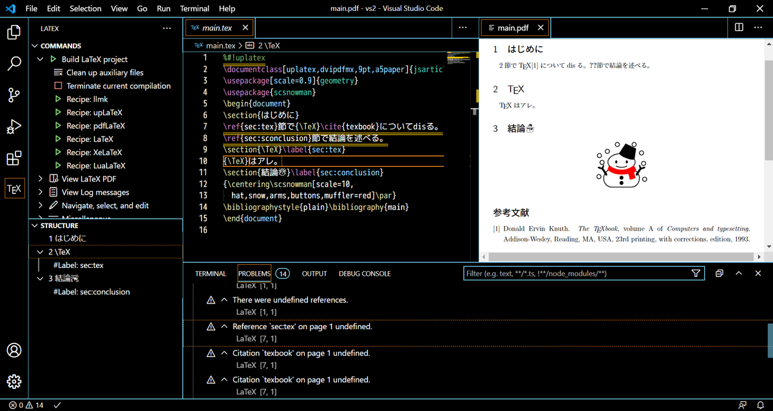
Task: Open the Accounts menu icon
Action: (x=14, y=350)
